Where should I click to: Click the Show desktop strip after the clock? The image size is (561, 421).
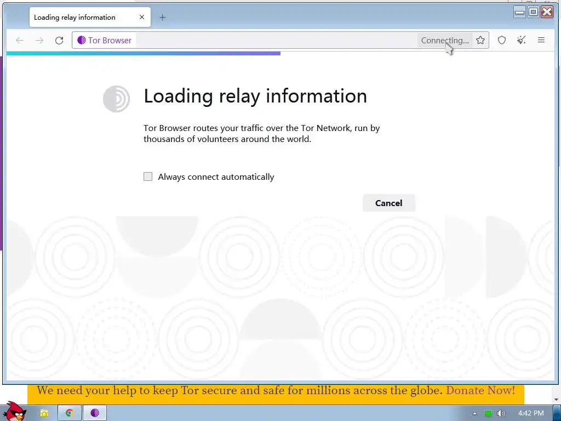[557, 413]
